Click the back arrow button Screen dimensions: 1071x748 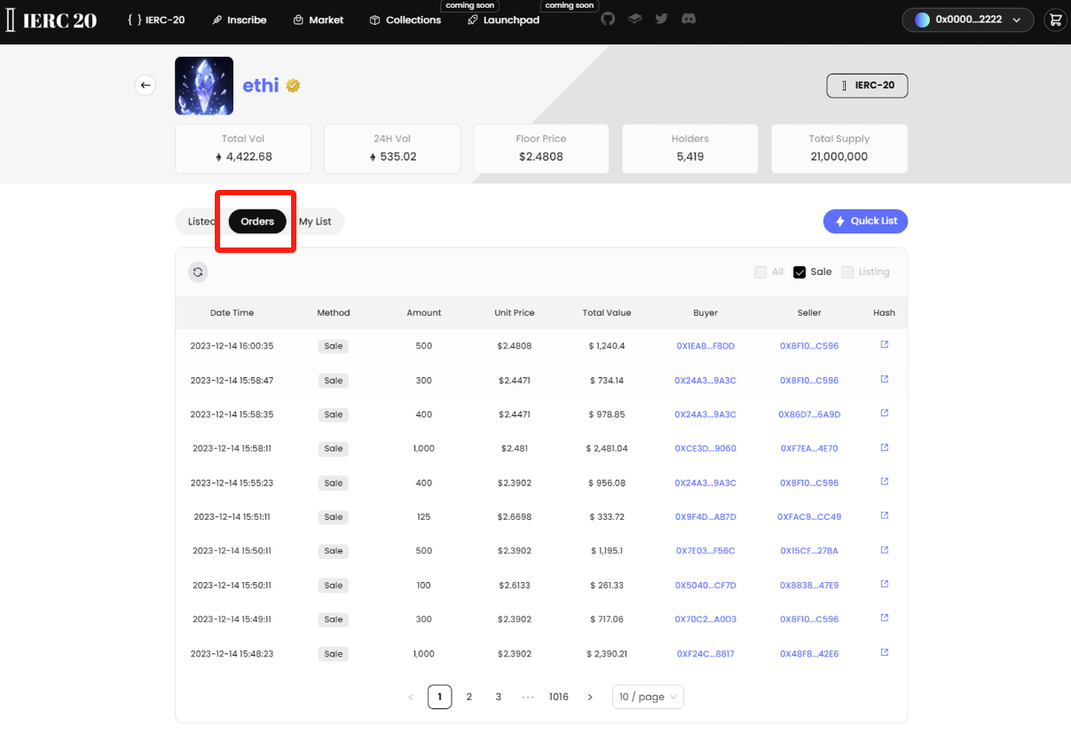tap(146, 85)
